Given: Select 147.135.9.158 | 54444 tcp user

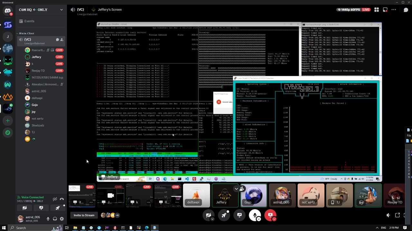Looking at the screenshot, I should pyautogui.click(x=44, y=77).
